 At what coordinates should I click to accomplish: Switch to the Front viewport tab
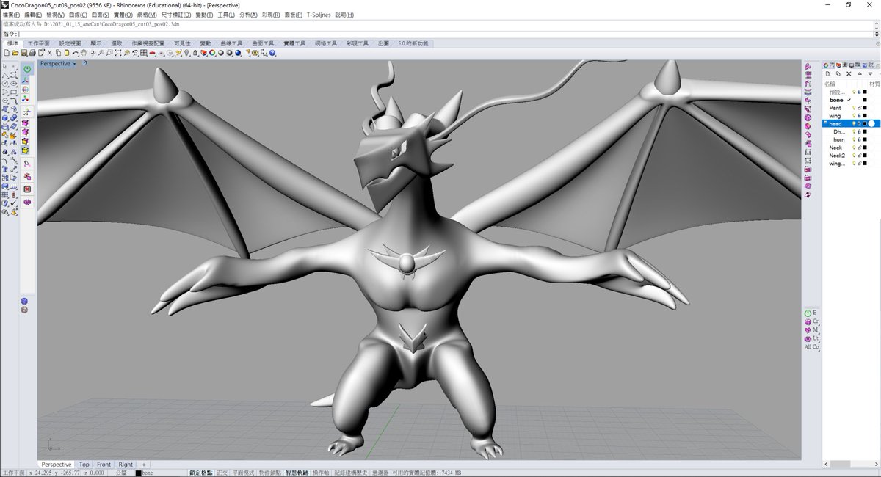(104, 465)
